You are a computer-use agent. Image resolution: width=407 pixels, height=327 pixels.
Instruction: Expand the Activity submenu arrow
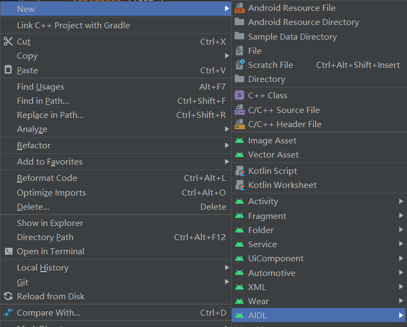click(x=401, y=201)
